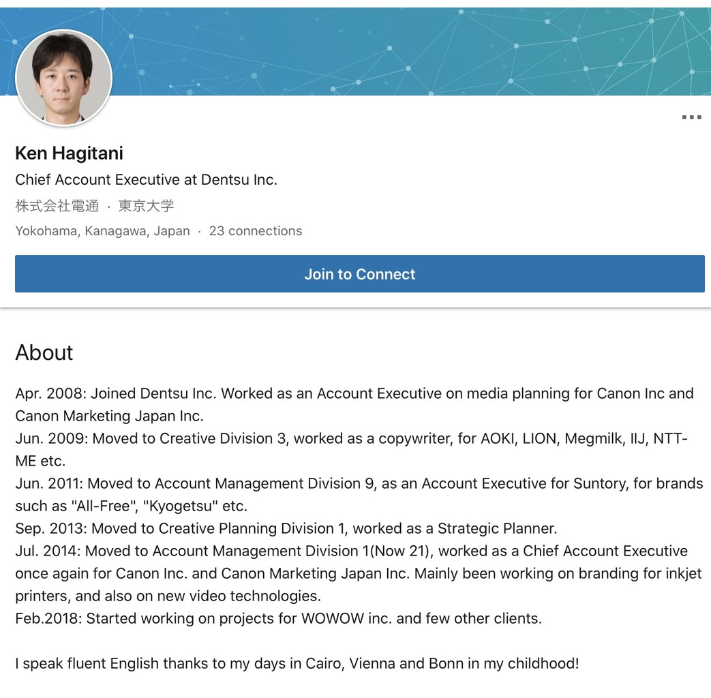Click the Jun. 2011 Account Management Division 9 line

pyautogui.click(x=359, y=494)
